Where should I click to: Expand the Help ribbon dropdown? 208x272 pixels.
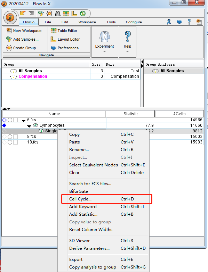click(x=127, y=51)
